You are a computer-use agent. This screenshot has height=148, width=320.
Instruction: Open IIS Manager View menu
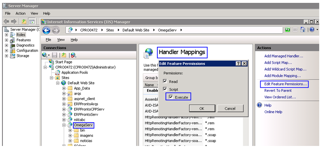[x=61, y=40]
